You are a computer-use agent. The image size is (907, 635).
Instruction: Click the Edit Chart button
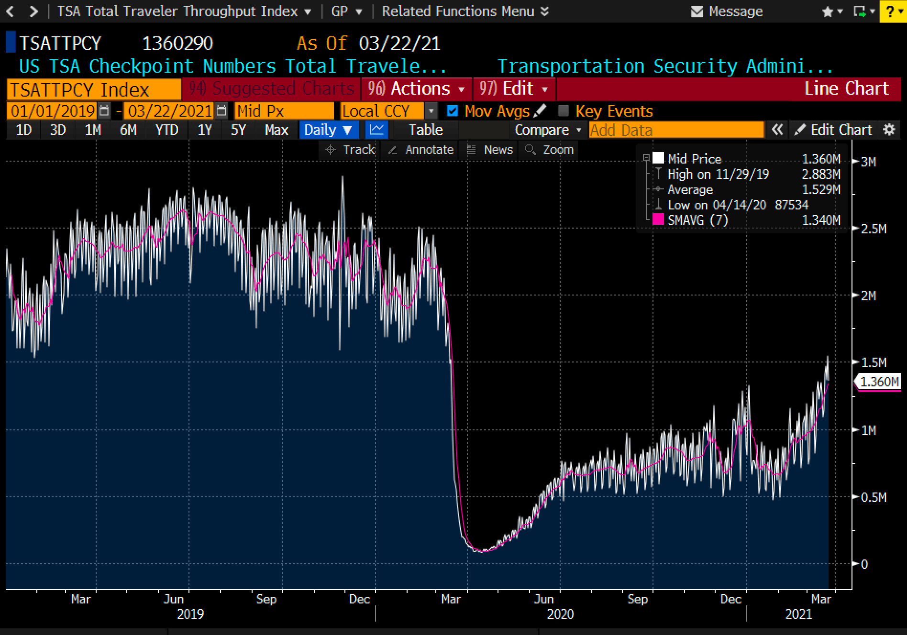click(x=834, y=130)
